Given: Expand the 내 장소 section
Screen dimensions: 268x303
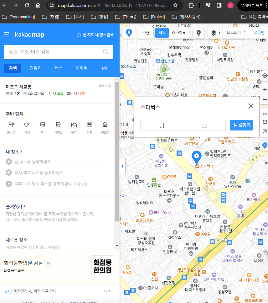Looking at the screenshot, I should tap(14, 152).
